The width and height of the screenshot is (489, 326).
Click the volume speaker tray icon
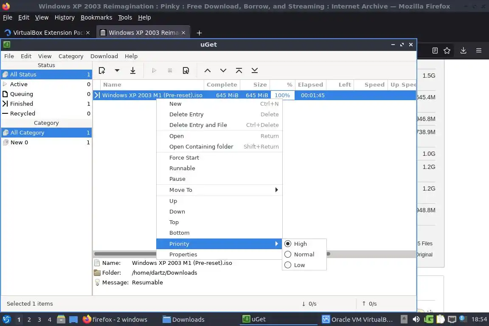click(x=416, y=320)
